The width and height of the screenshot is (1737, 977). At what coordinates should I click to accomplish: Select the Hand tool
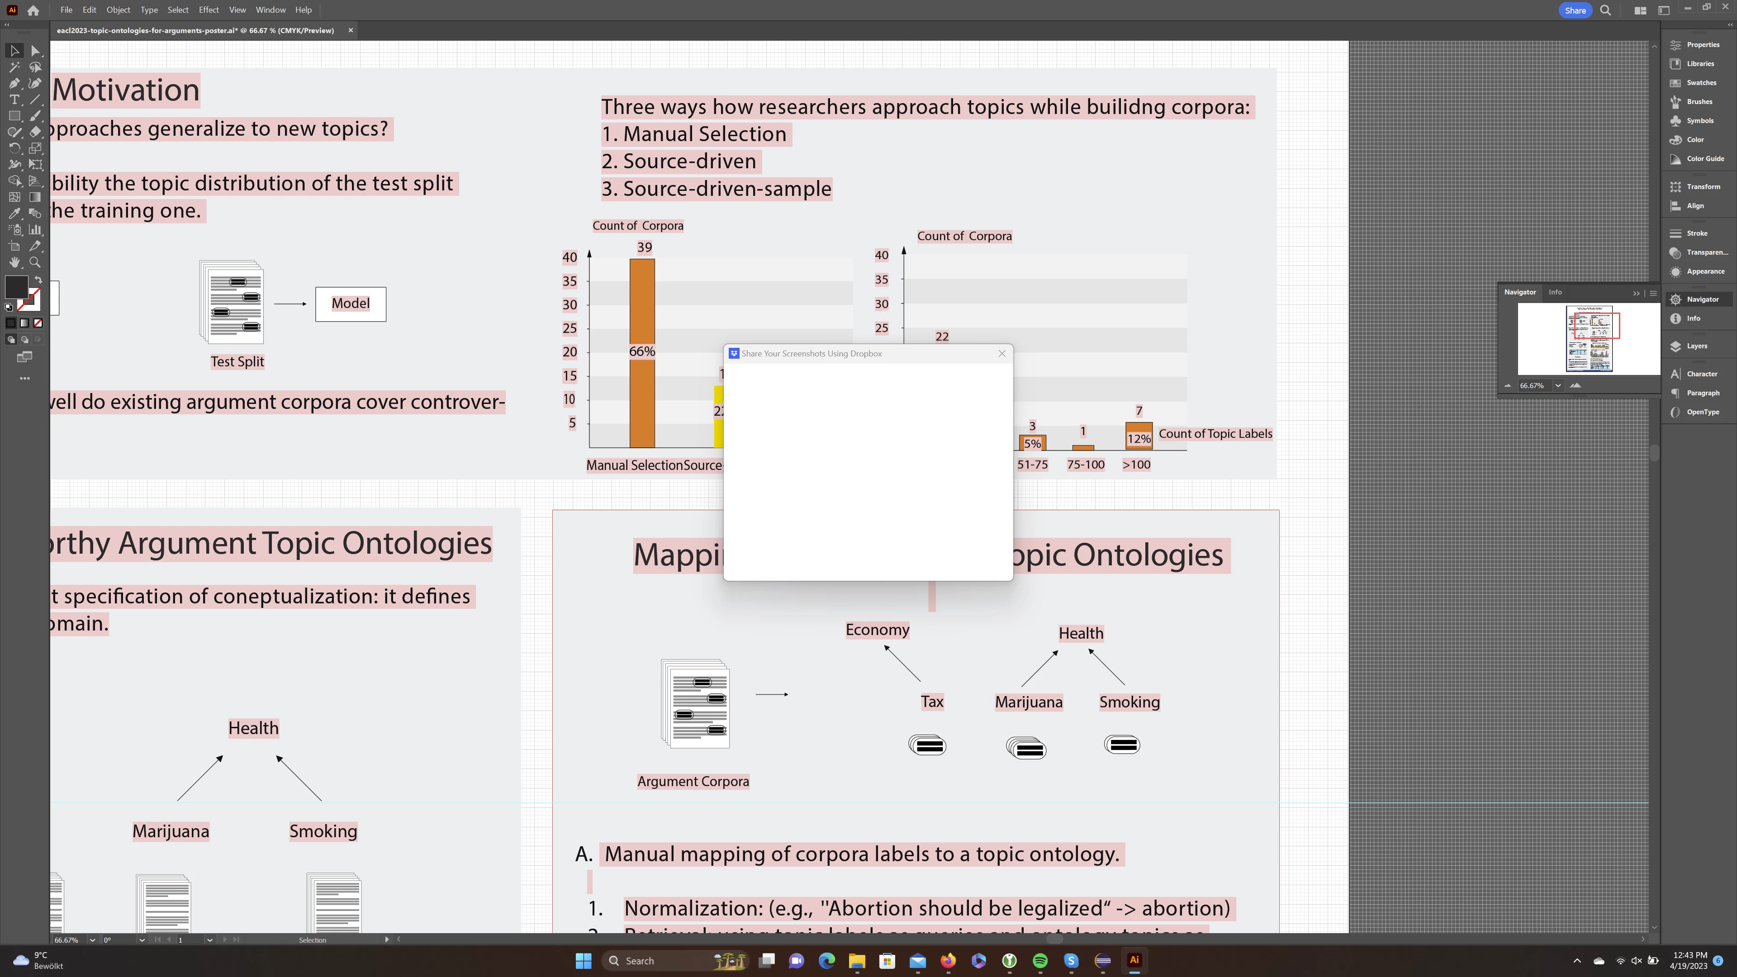pos(14,262)
